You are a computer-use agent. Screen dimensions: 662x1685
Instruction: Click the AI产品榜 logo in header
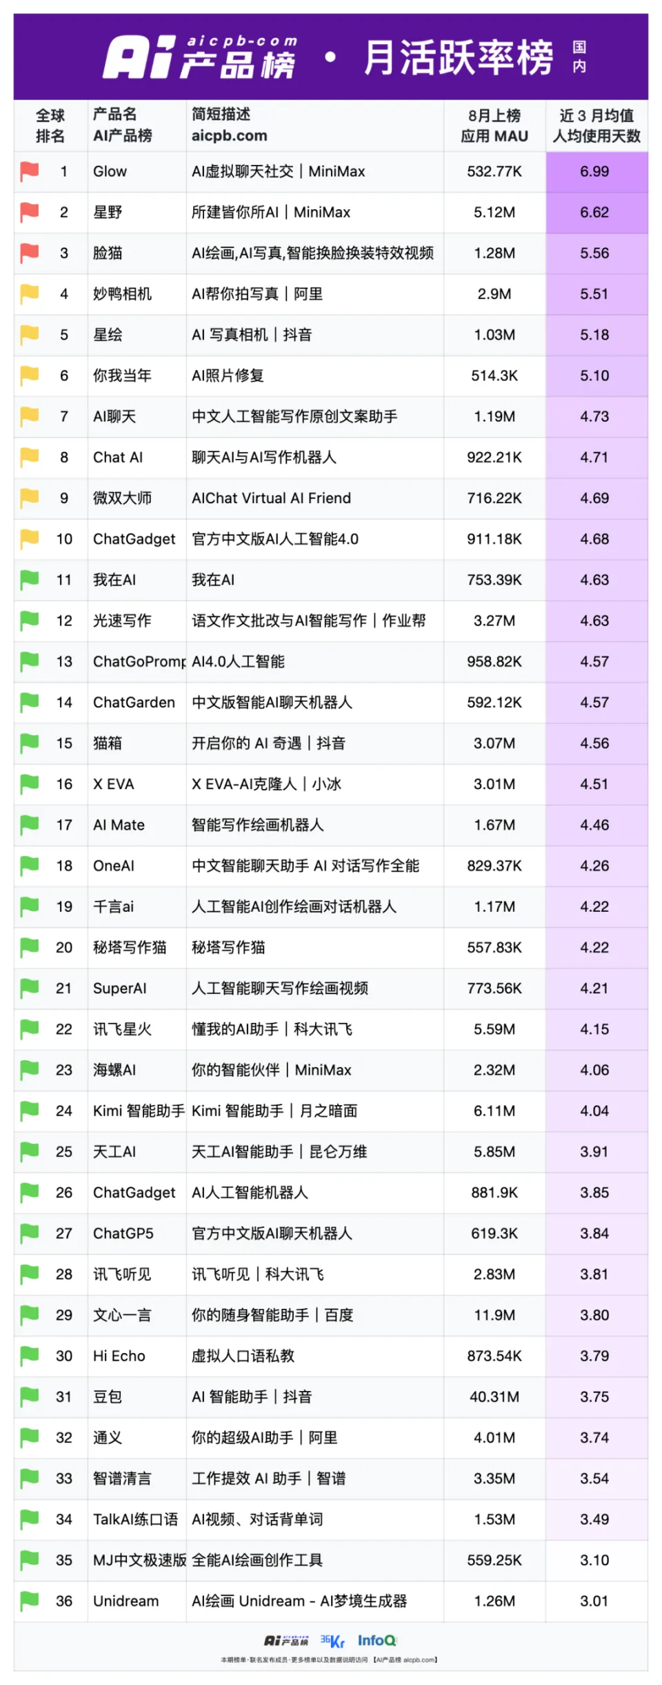(x=200, y=57)
